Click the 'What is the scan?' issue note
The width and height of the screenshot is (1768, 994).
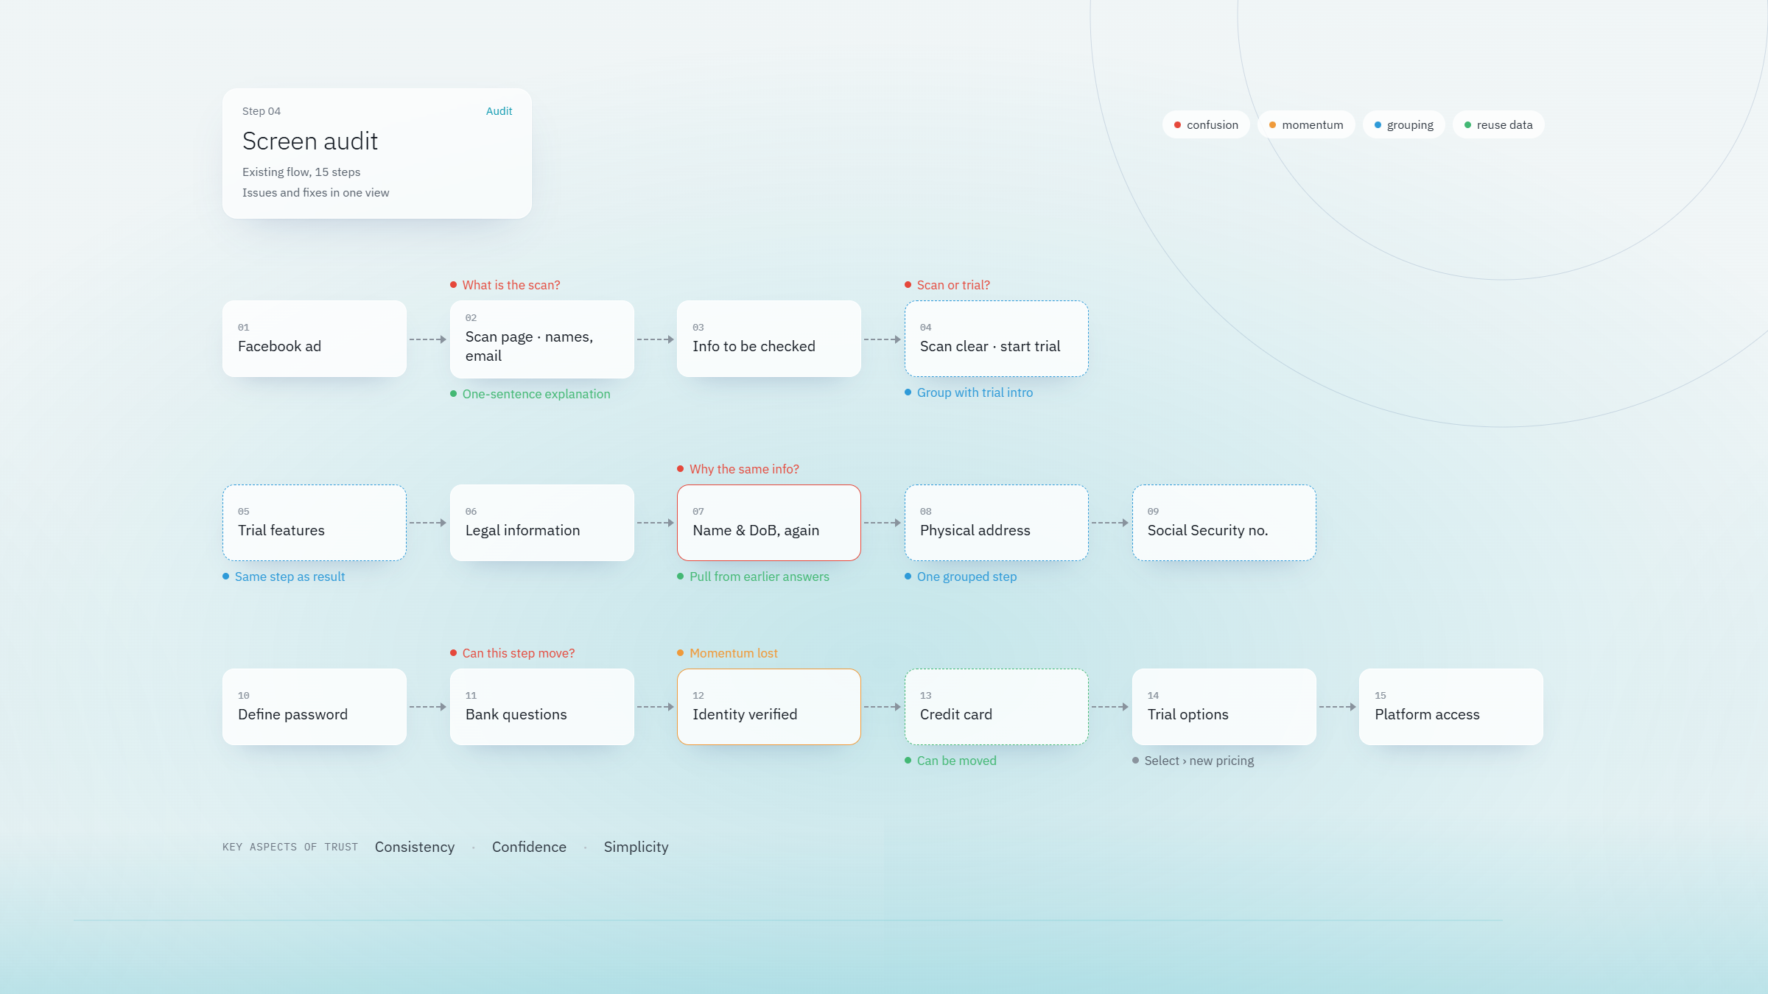pyautogui.click(x=505, y=285)
